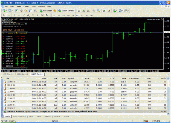Open the Account History tab
This screenshot has height=123, width=171.
click(x=19, y=116)
